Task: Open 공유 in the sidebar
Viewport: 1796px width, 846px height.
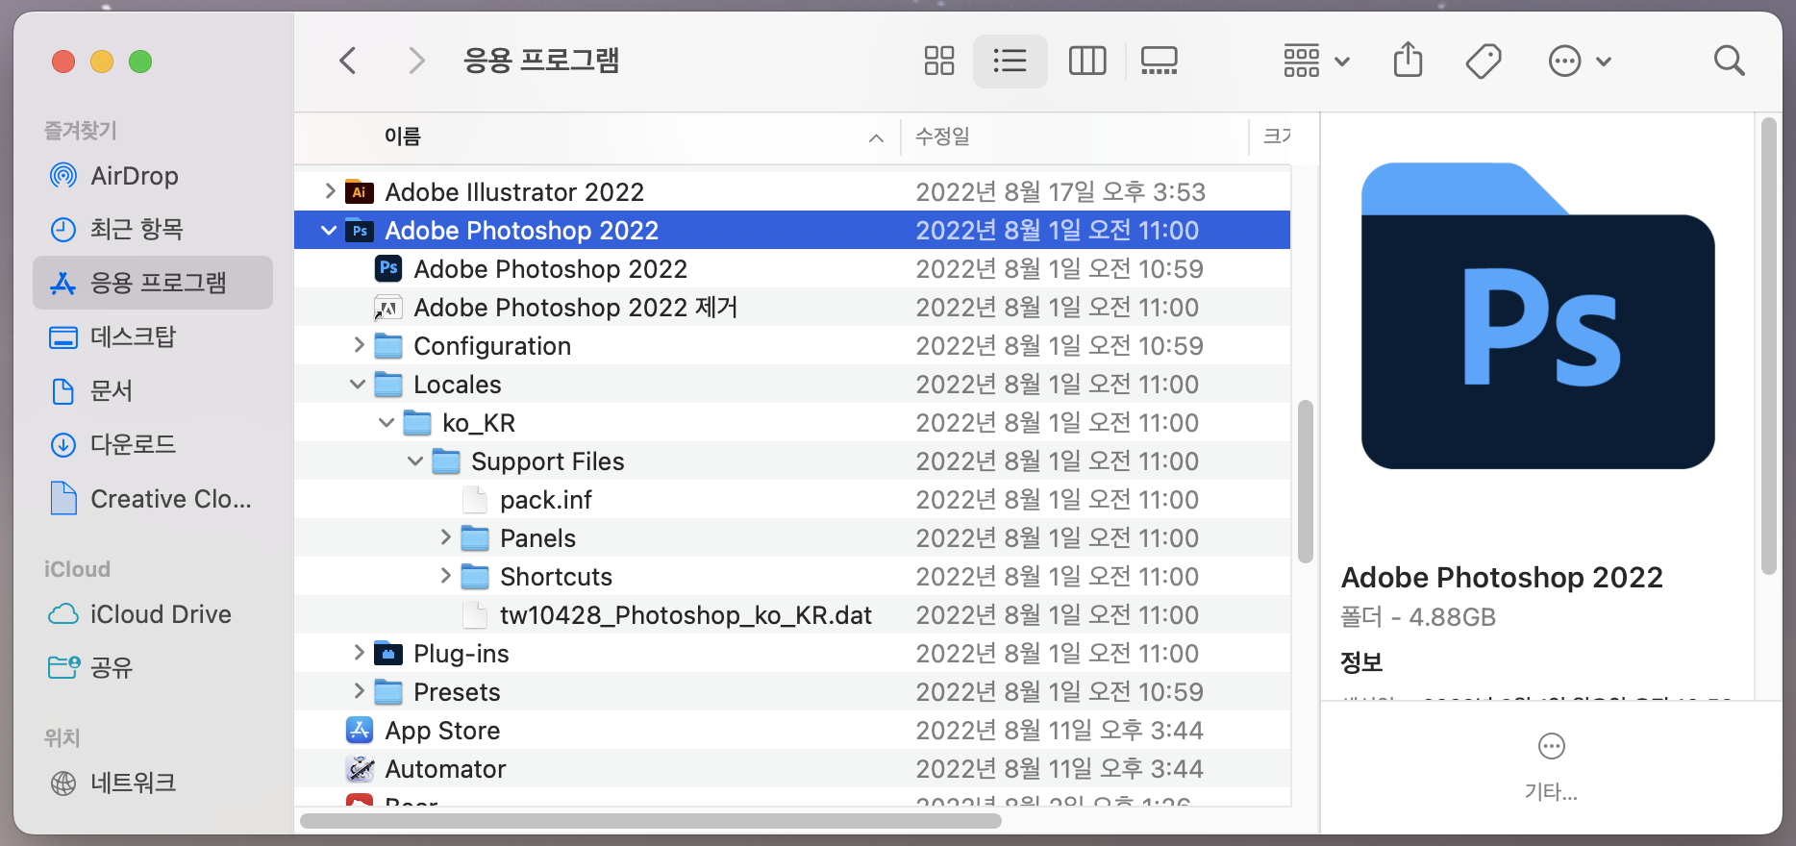Action: coord(154,667)
